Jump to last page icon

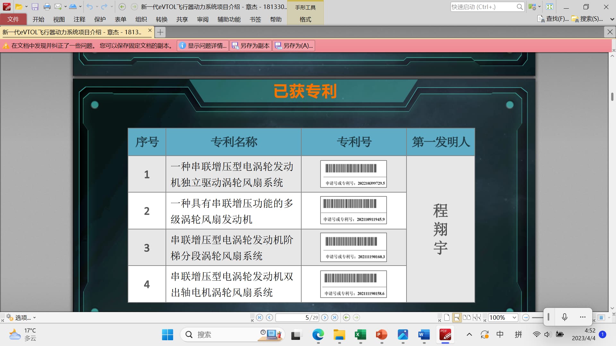[x=335, y=317]
